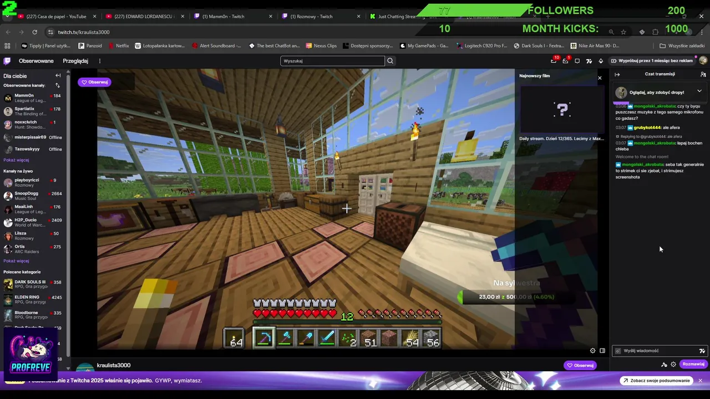Bookmark this page star icon
The width and height of the screenshot is (710, 399).
(623, 32)
